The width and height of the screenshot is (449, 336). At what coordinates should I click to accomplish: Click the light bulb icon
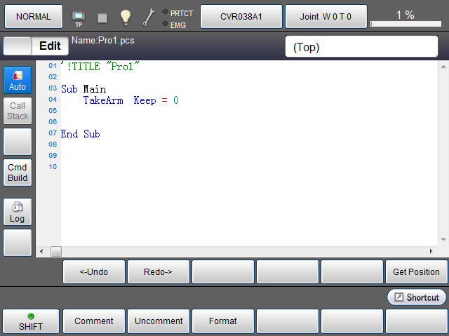click(x=126, y=17)
